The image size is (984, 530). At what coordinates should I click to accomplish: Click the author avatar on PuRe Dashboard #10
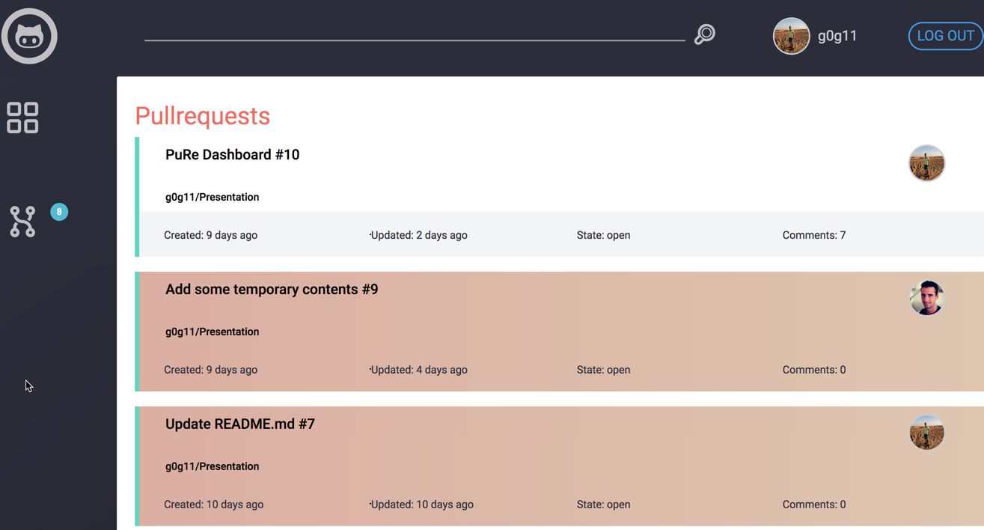tap(926, 162)
